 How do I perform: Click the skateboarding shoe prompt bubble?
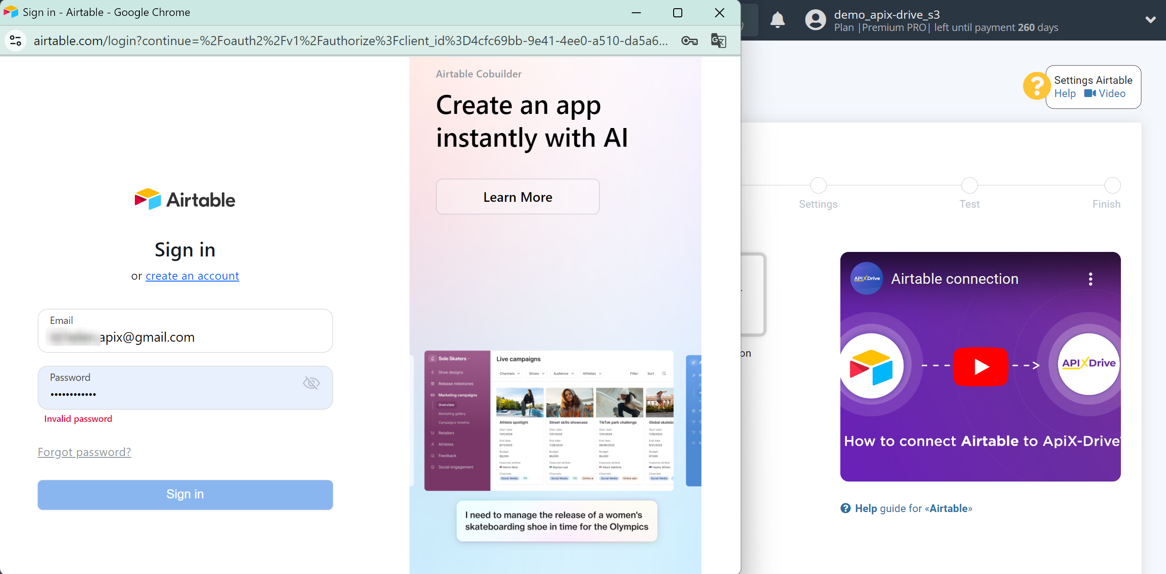[x=557, y=521]
